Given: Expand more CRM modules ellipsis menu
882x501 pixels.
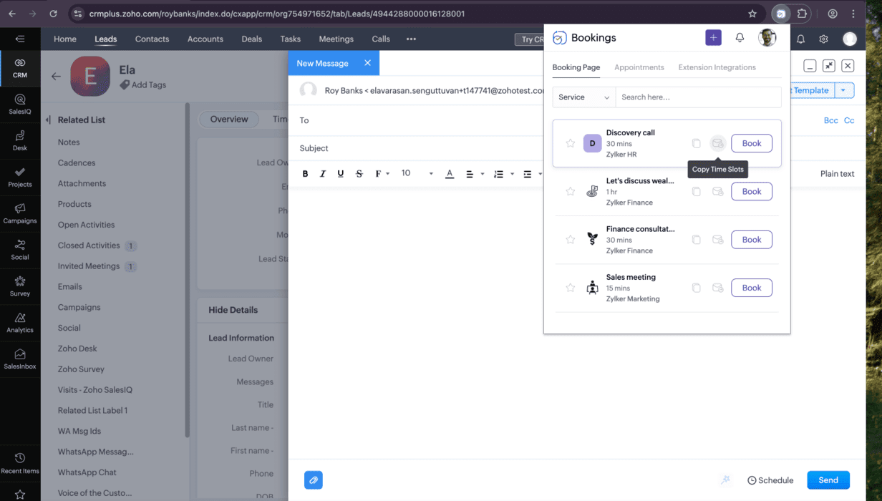Looking at the screenshot, I should click(411, 39).
